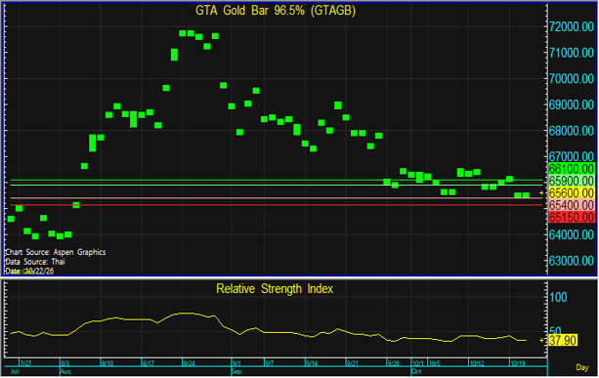Select the 10/19 date axis label

(x=518, y=363)
